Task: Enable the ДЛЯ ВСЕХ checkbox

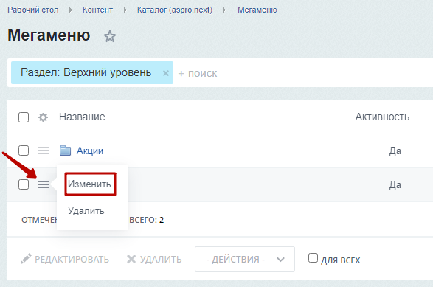Action: [313, 258]
